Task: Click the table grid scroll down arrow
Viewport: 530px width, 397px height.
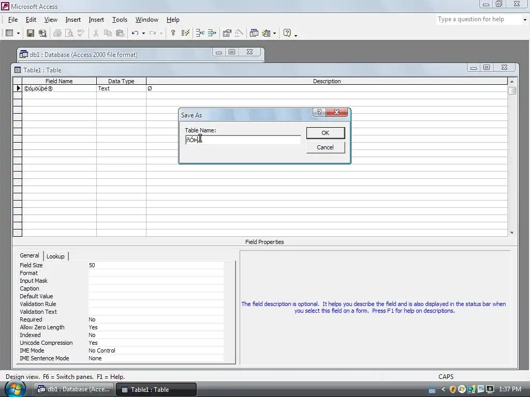Action: point(512,233)
